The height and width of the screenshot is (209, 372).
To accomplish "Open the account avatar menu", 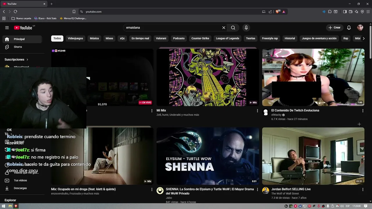I will [360, 28].
